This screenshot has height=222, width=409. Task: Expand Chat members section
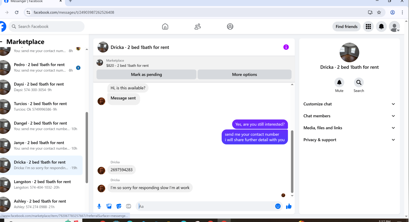pyautogui.click(x=349, y=116)
